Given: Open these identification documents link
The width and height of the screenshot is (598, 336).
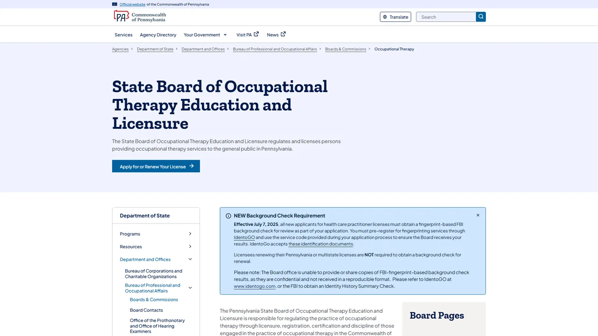Looking at the screenshot, I should [321, 244].
